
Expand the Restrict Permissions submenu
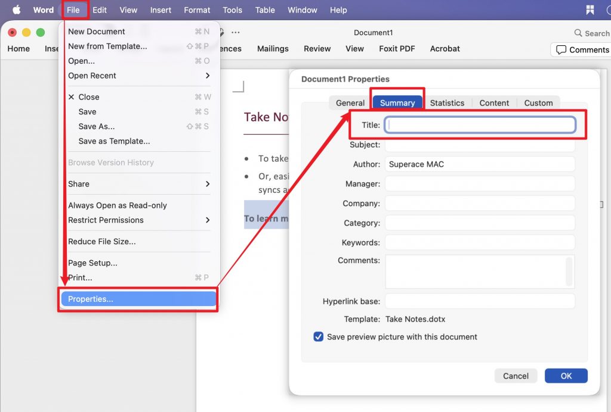[207, 220]
